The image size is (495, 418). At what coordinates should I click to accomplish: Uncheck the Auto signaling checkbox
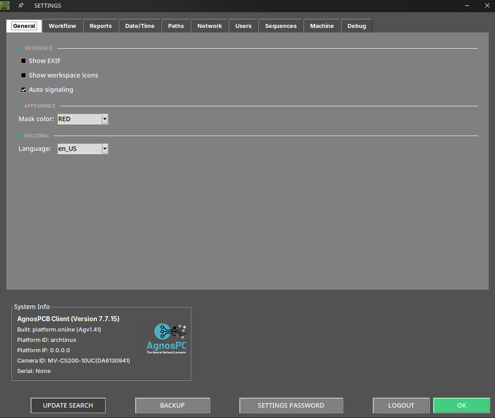(x=24, y=90)
